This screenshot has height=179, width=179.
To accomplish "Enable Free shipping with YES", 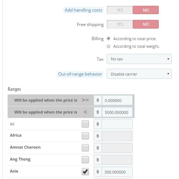I will click(x=120, y=24).
